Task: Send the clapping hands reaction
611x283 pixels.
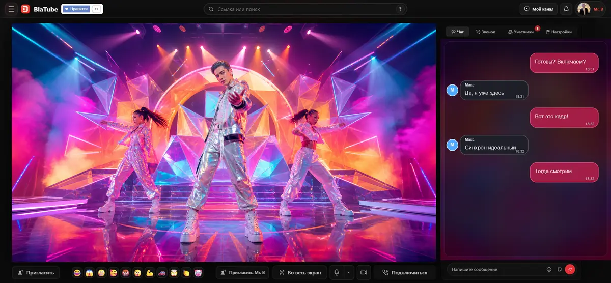Action: pos(186,273)
